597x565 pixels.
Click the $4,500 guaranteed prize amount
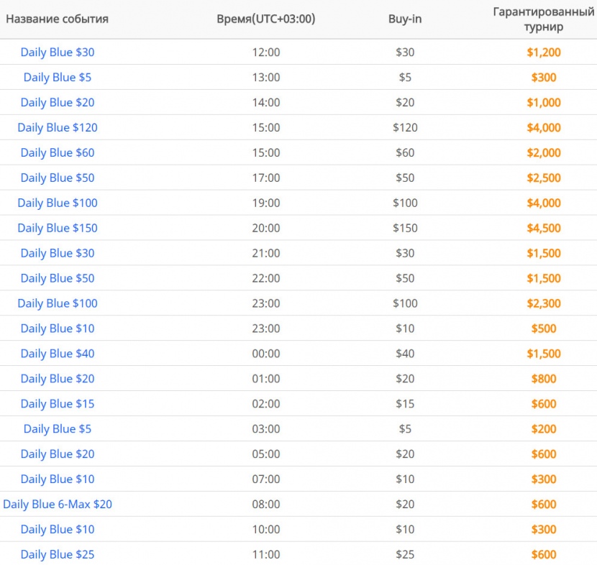[544, 228]
